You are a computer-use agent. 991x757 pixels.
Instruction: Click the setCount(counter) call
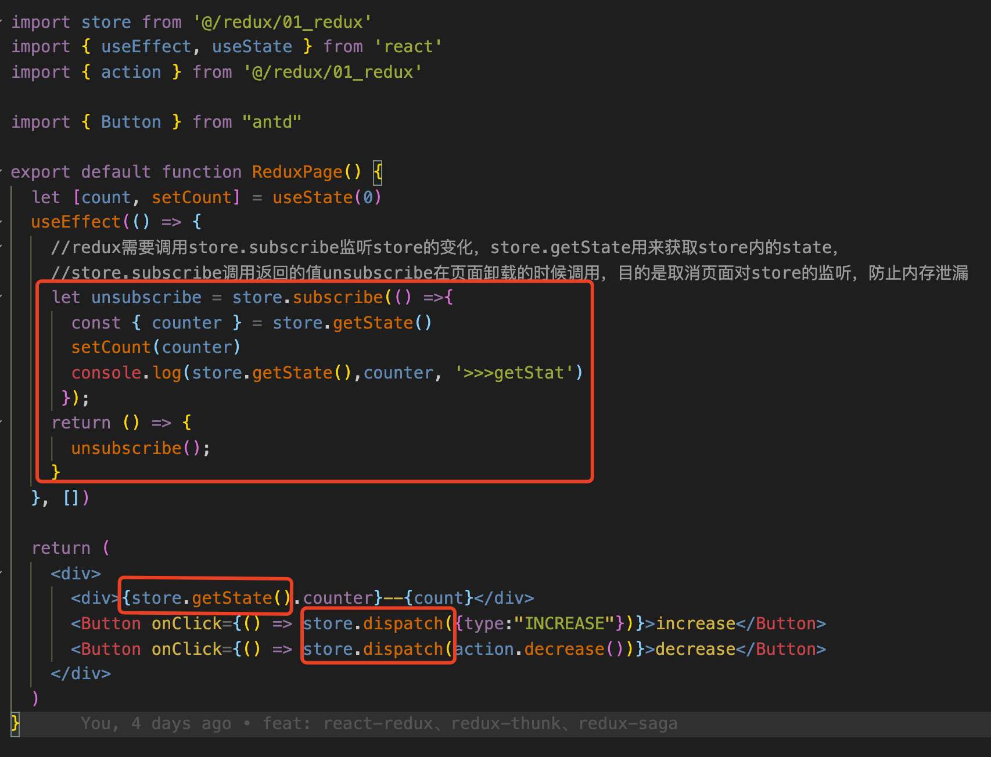tap(156, 347)
